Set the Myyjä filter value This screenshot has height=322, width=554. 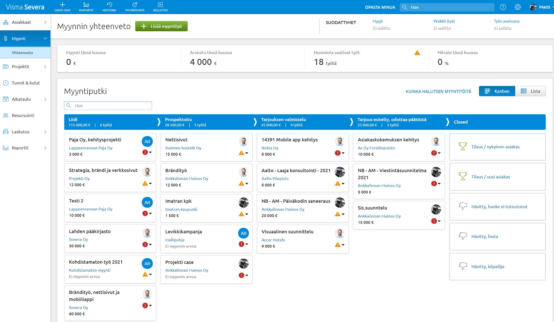pyautogui.click(x=381, y=28)
